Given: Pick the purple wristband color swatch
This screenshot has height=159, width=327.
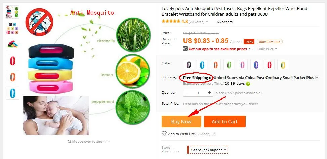Looking at the screenshot, I should tap(256, 65).
